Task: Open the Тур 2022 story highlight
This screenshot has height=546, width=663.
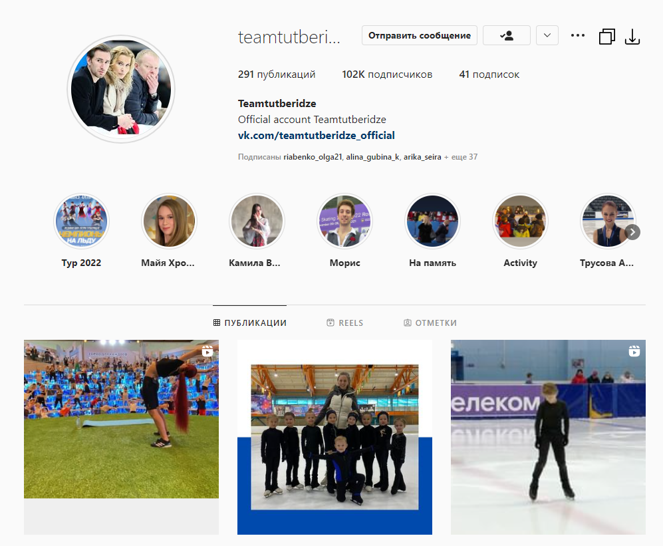Action: 81,221
